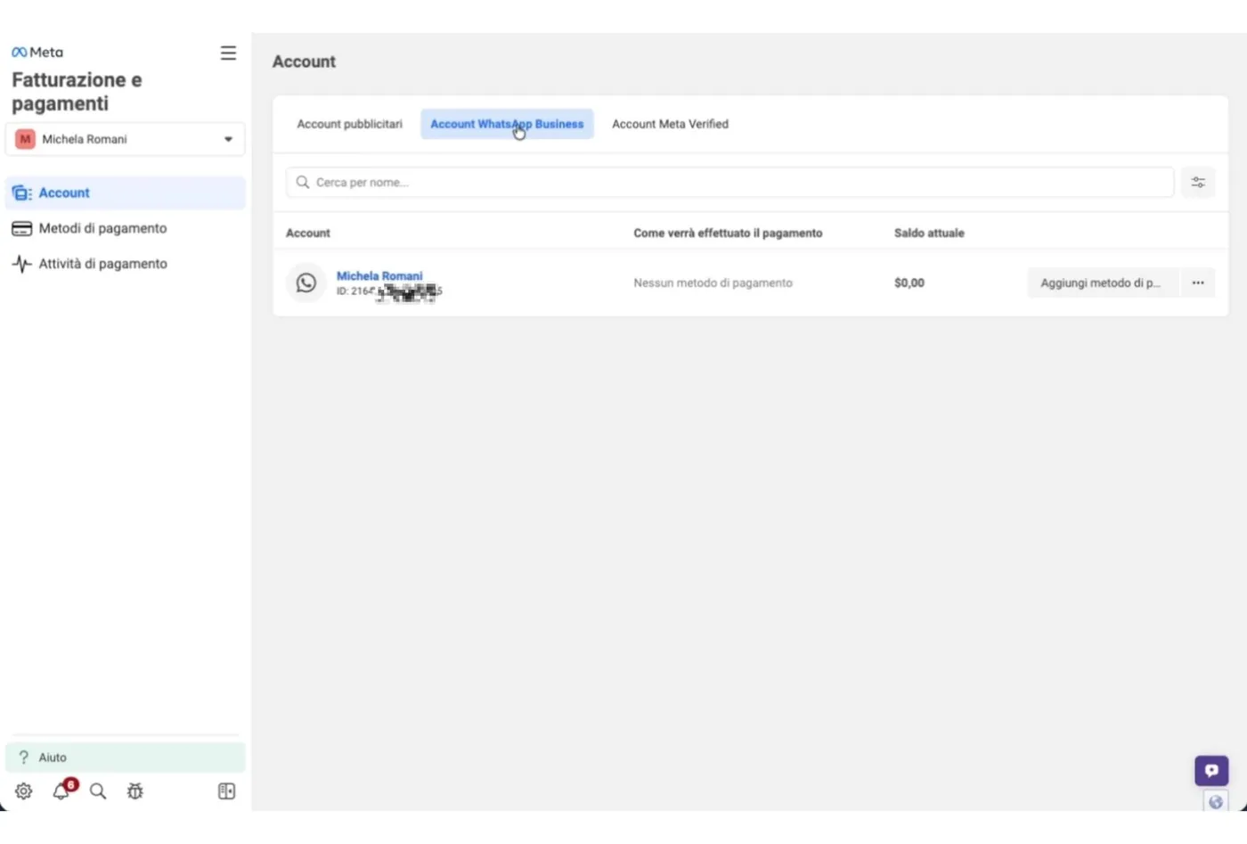
Task: Open the settings gear icon
Action: [24, 791]
